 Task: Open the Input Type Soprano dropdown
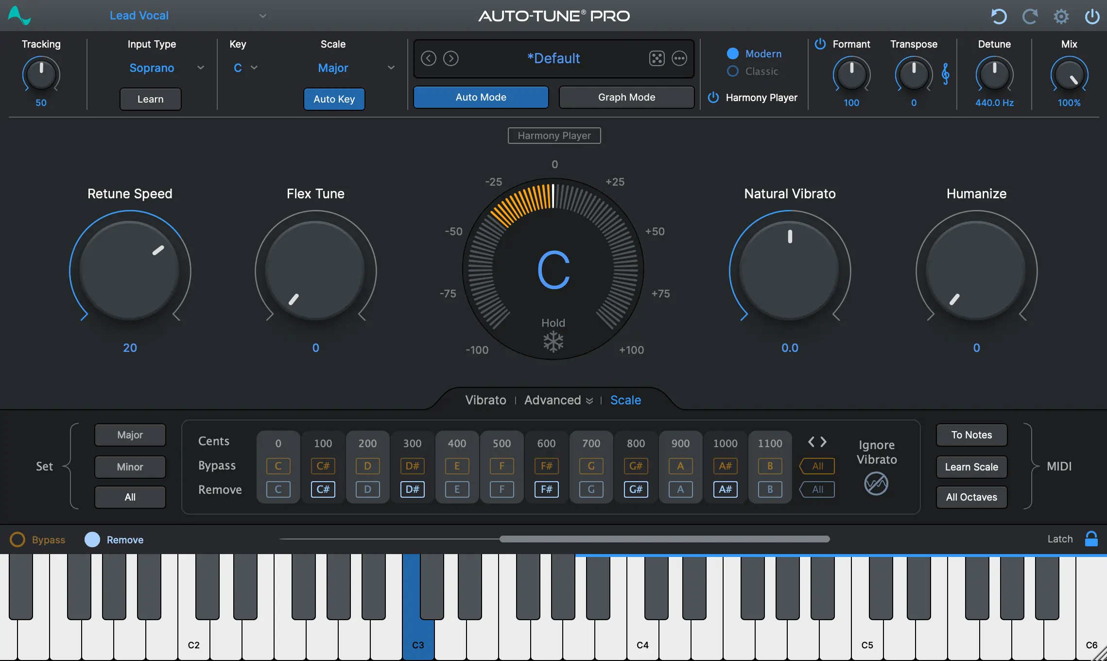[201, 68]
